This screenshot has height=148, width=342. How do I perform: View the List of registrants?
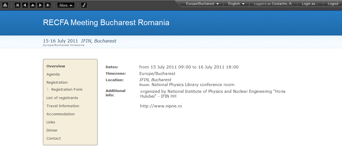click(x=62, y=98)
